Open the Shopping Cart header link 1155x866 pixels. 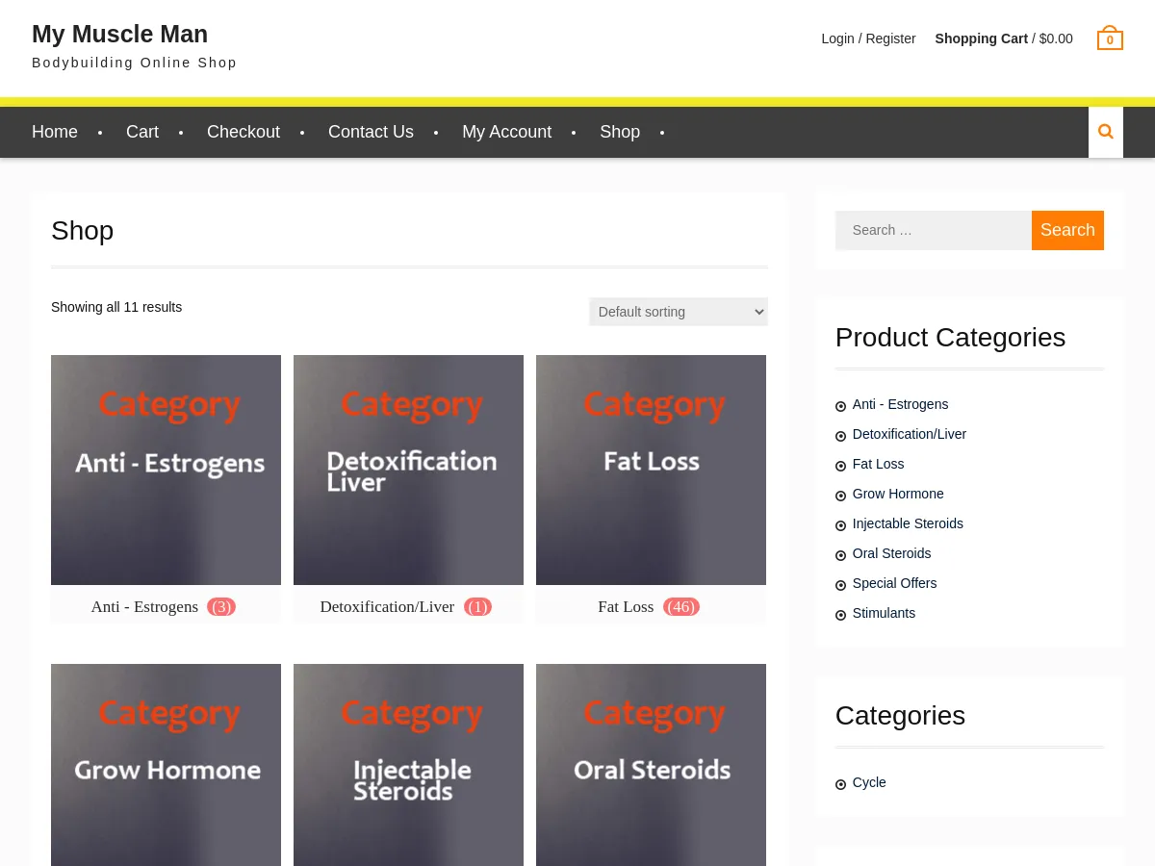pos(981,38)
